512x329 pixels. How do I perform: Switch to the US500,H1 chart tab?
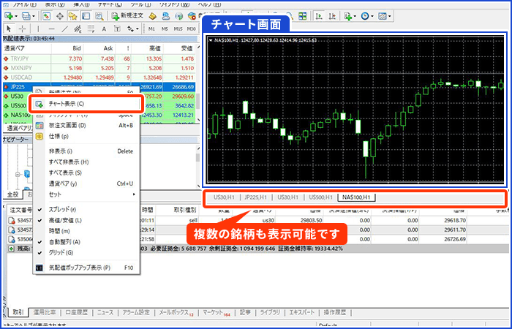coord(320,197)
